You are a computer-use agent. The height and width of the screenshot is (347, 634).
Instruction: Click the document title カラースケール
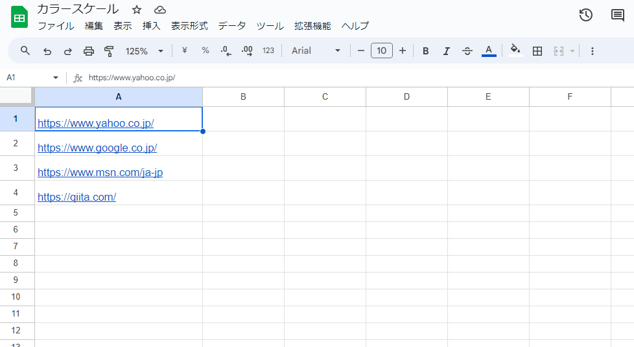click(78, 9)
